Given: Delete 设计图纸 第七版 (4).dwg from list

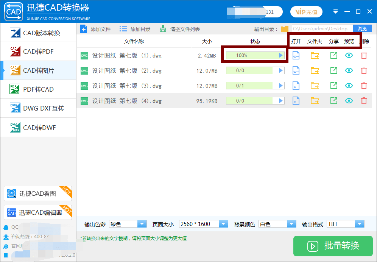Looking at the screenshot, I should [364, 101].
